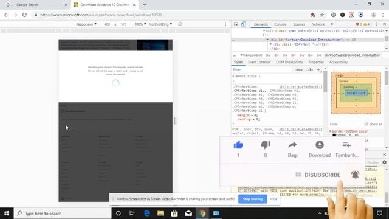Screen dimensions: 389x219
Task: Switch to the Styles pane tab
Action: point(238,62)
